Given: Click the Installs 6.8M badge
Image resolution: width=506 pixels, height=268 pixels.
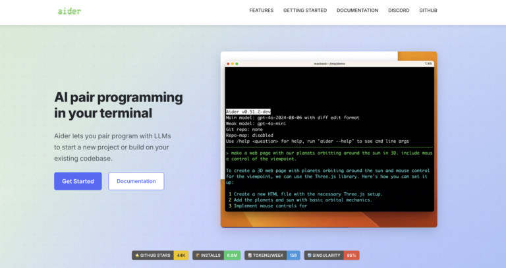Looking at the screenshot, I should click(x=217, y=255).
